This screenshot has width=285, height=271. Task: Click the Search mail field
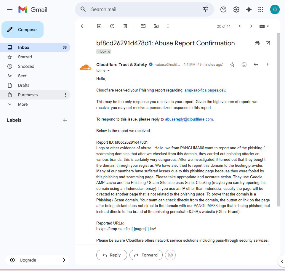coord(145,9)
